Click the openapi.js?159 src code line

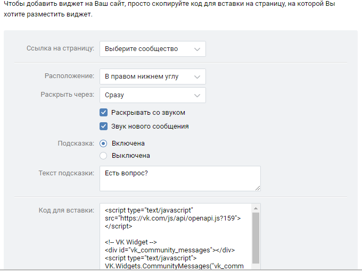172,218
